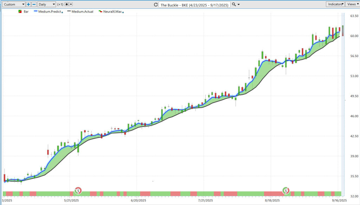The height and width of the screenshot is (205, 360).
Task: Click the NeuralX.Max legend label
Action: coord(112,12)
